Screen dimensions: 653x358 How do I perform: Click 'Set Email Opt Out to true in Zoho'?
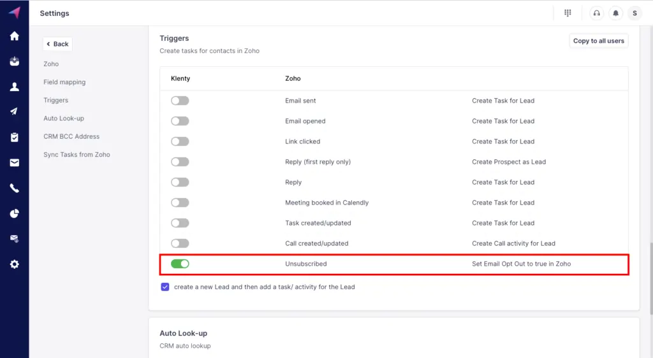(521, 264)
